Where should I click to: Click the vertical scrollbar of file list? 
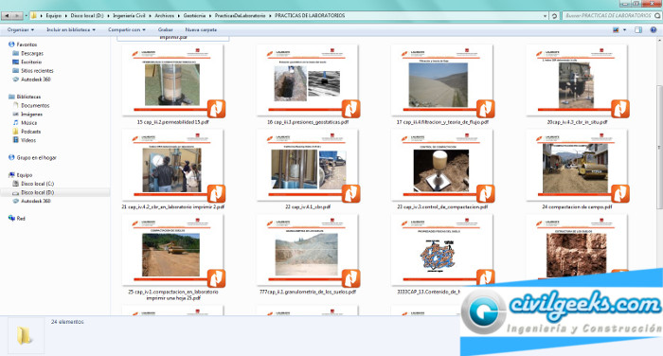coord(659,147)
